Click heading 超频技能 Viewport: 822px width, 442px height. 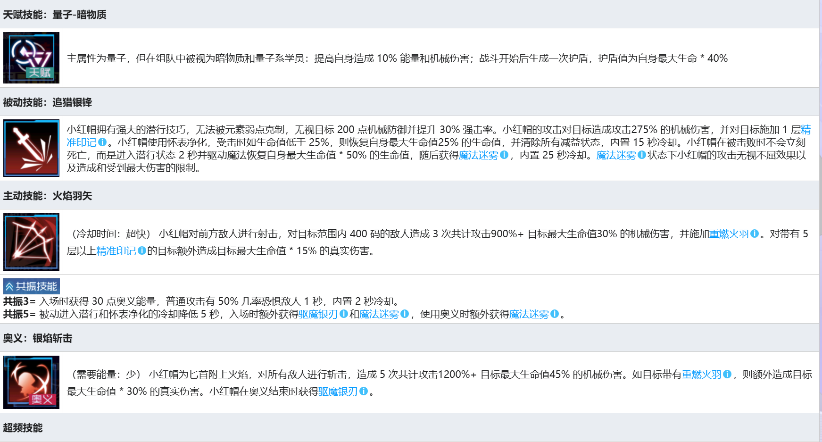click(23, 428)
